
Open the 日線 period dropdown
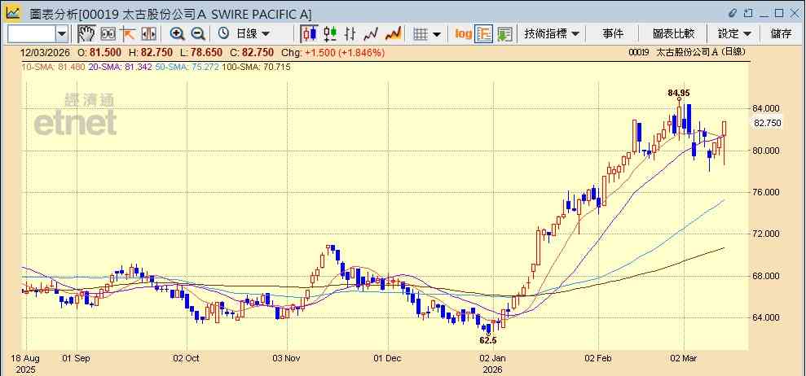tap(253, 34)
